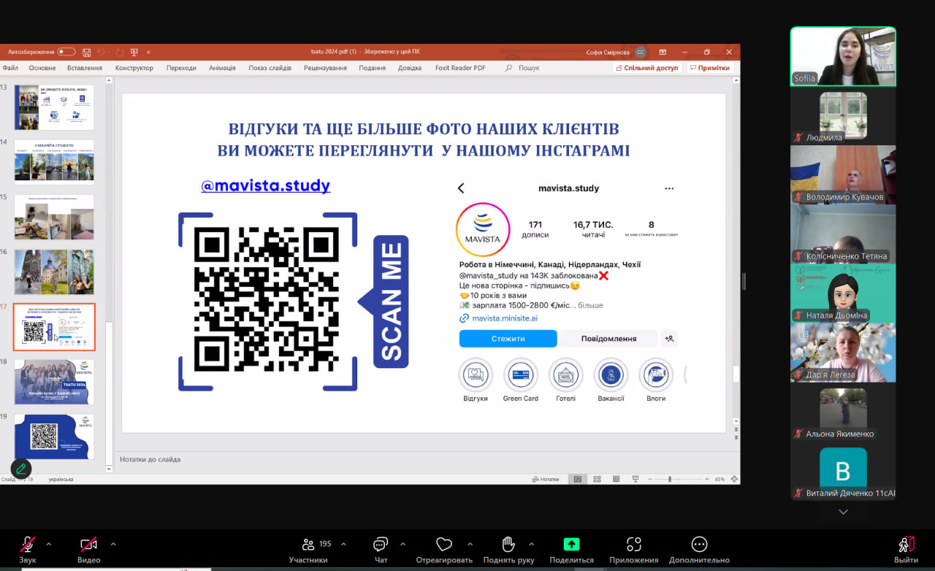This screenshot has height=571, width=935.
Task: Open the Рецензування ribbon tab
Action: click(326, 68)
